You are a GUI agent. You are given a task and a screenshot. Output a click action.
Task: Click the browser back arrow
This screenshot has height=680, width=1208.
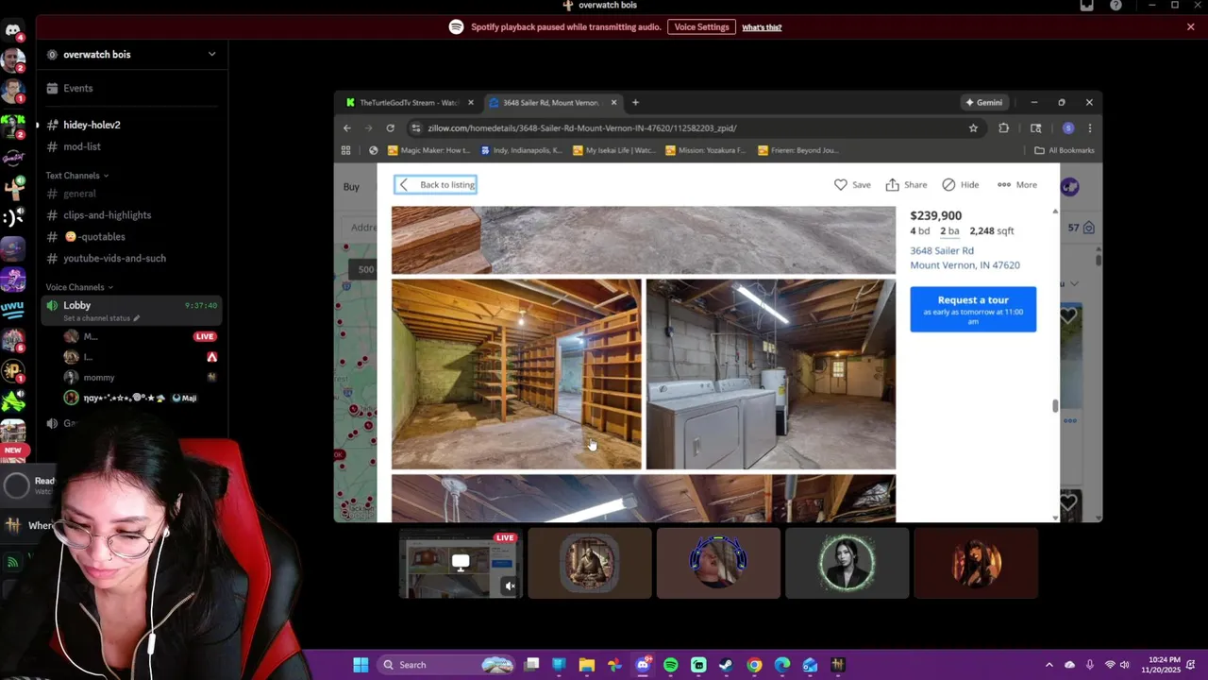347,128
